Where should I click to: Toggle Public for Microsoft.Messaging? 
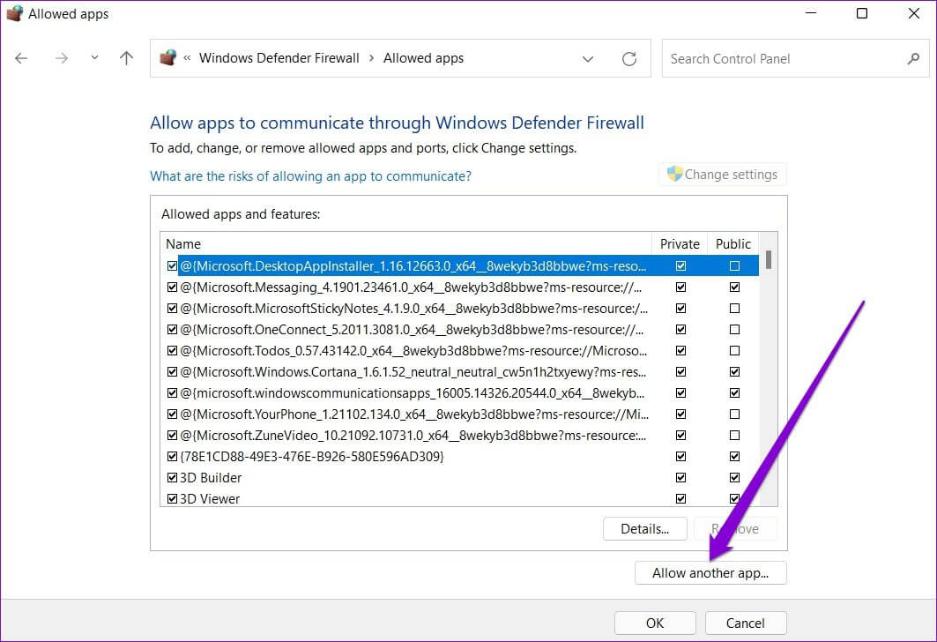pyautogui.click(x=734, y=287)
